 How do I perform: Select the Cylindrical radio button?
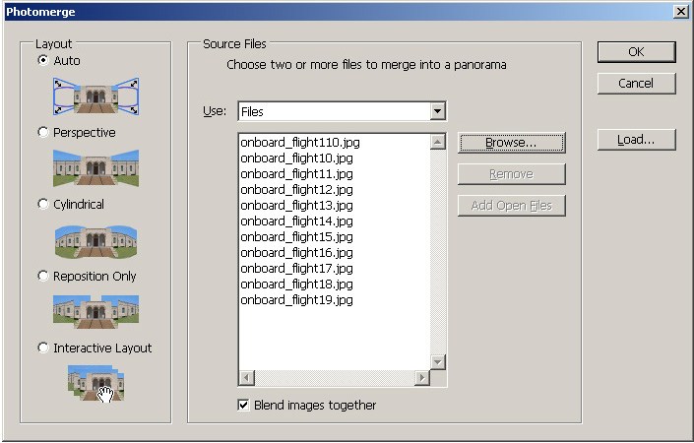[x=42, y=205]
